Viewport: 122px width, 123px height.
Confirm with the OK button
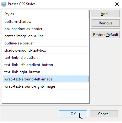[x=73, y=114]
